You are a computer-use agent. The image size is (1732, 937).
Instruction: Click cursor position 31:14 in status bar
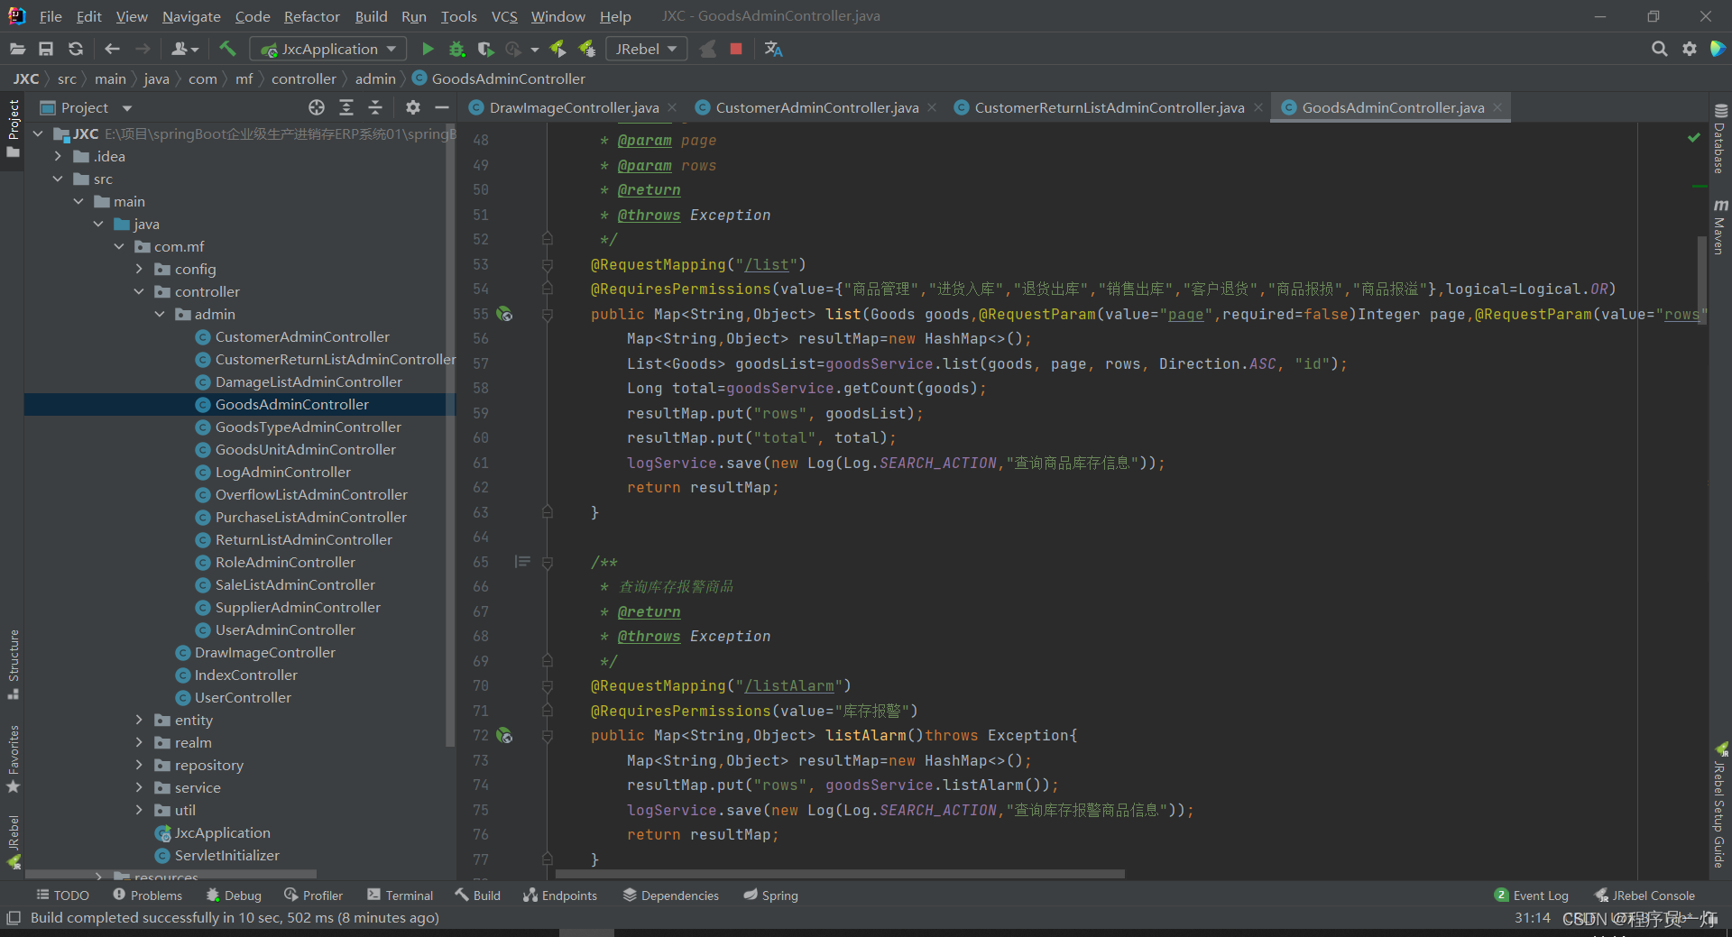point(1532,918)
